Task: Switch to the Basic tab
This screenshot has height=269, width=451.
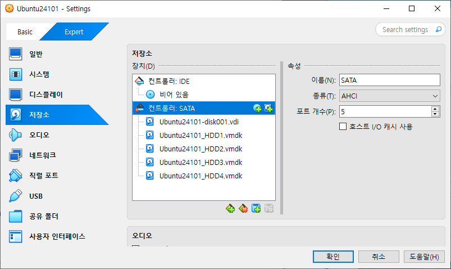Action: point(25,32)
